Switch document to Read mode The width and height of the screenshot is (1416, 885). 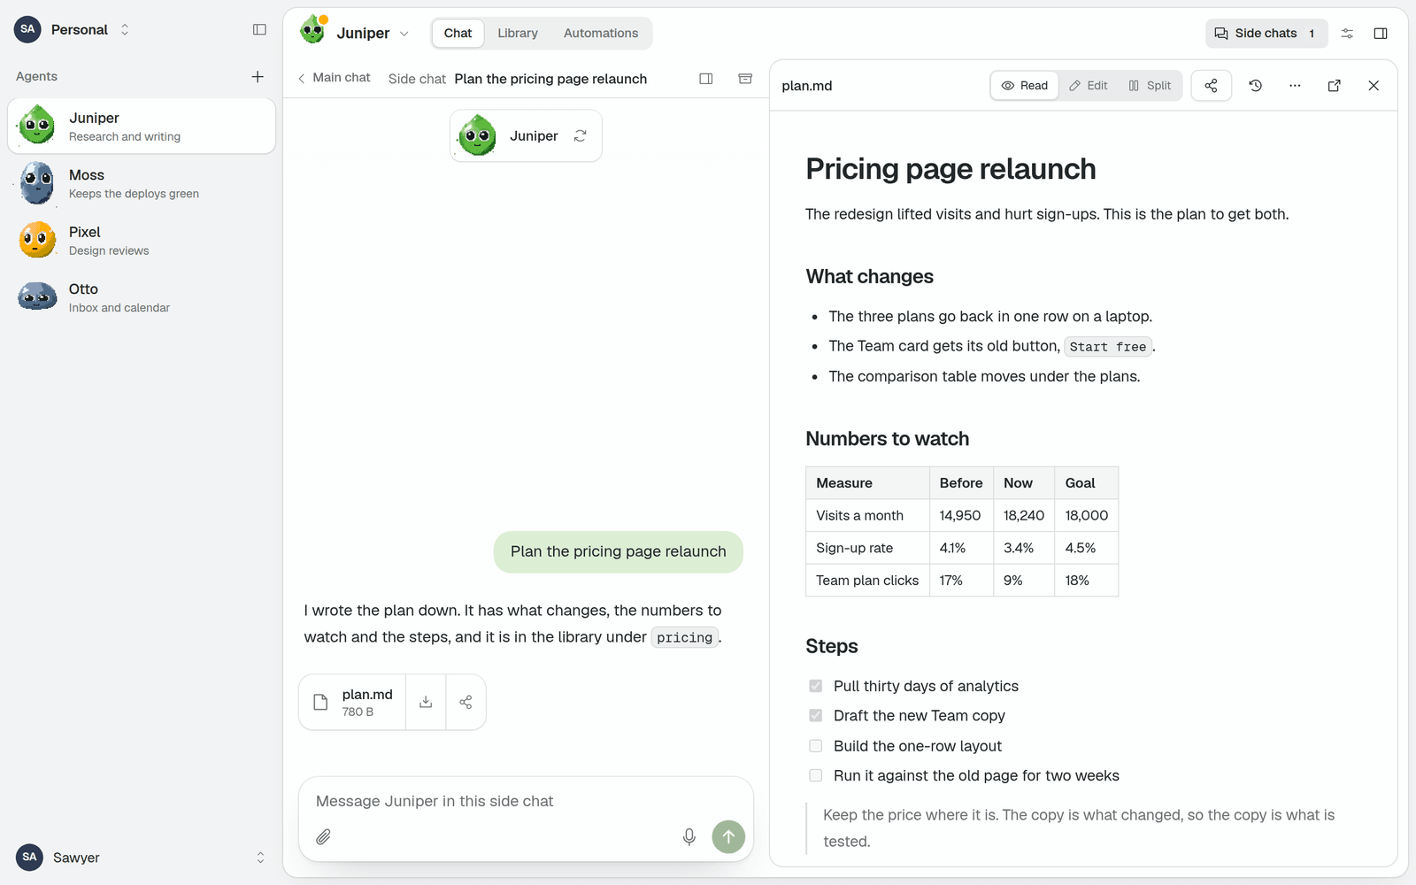pos(1025,86)
